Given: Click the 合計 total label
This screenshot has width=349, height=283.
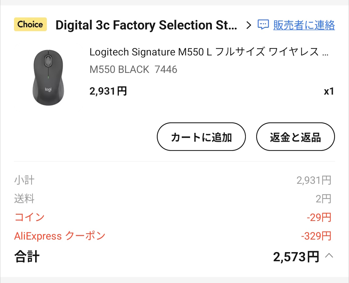Looking at the screenshot, I should click(26, 256).
